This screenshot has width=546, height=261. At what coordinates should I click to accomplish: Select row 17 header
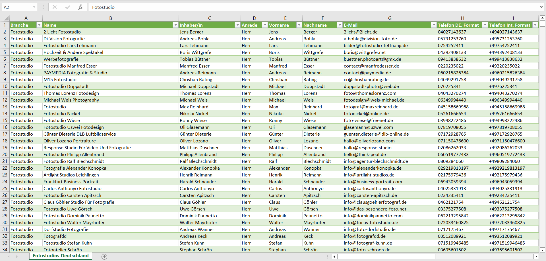tap(5, 134)
